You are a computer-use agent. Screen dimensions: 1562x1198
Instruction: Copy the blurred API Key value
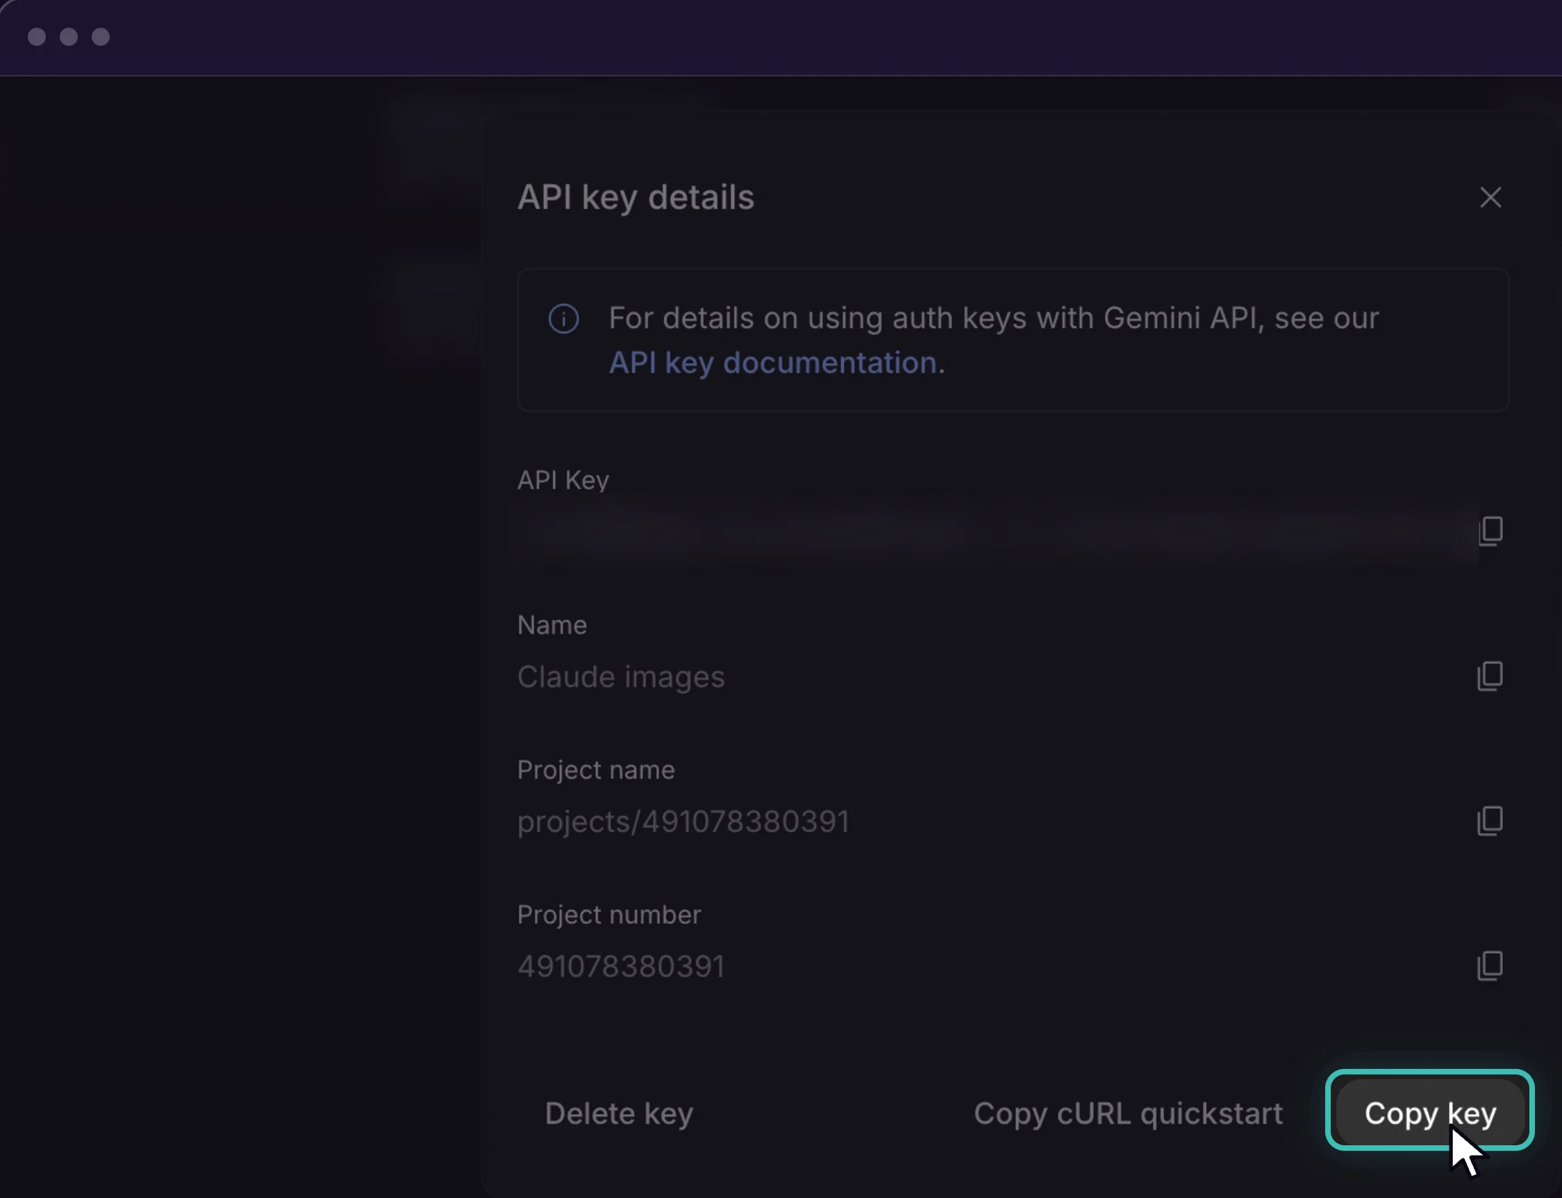pyautogui.click(x=1490, y=531)
